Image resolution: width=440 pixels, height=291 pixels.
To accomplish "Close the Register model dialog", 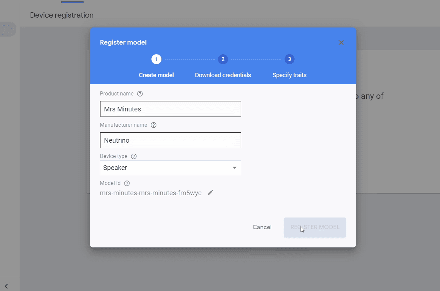I will 341,42.
